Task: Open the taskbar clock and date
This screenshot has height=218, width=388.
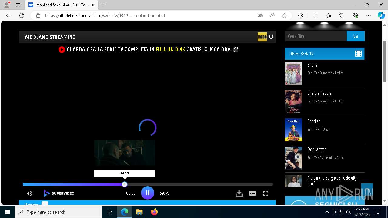Action: pyautogui.click(x=362, y=212)
